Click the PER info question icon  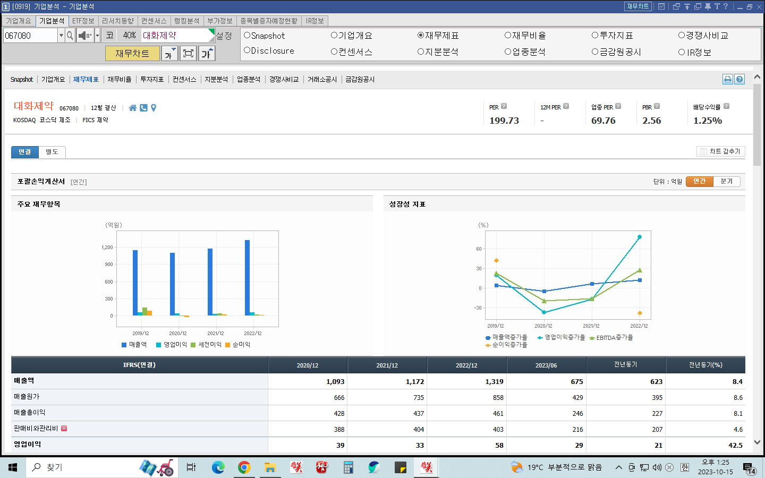504,106
